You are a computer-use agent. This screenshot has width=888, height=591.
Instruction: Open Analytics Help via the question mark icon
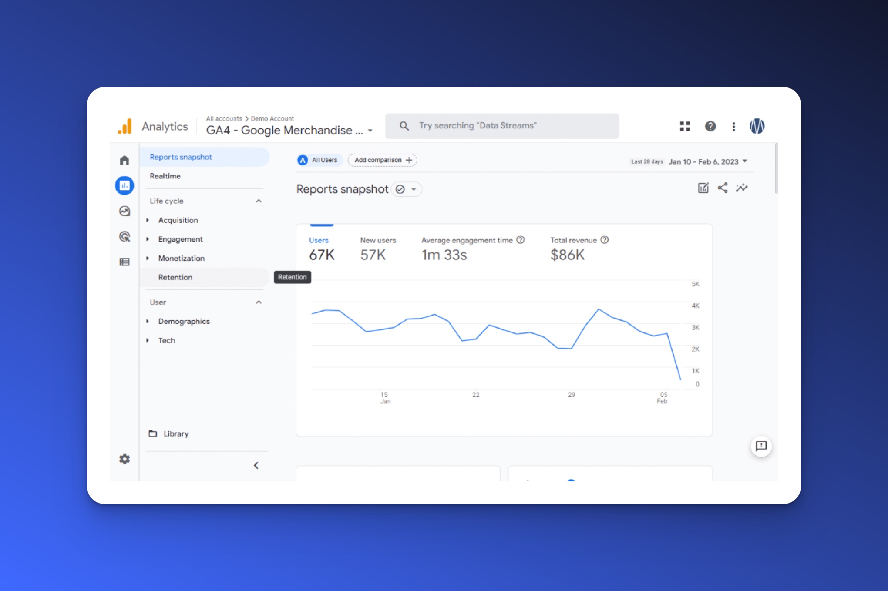tap(710, 126)
